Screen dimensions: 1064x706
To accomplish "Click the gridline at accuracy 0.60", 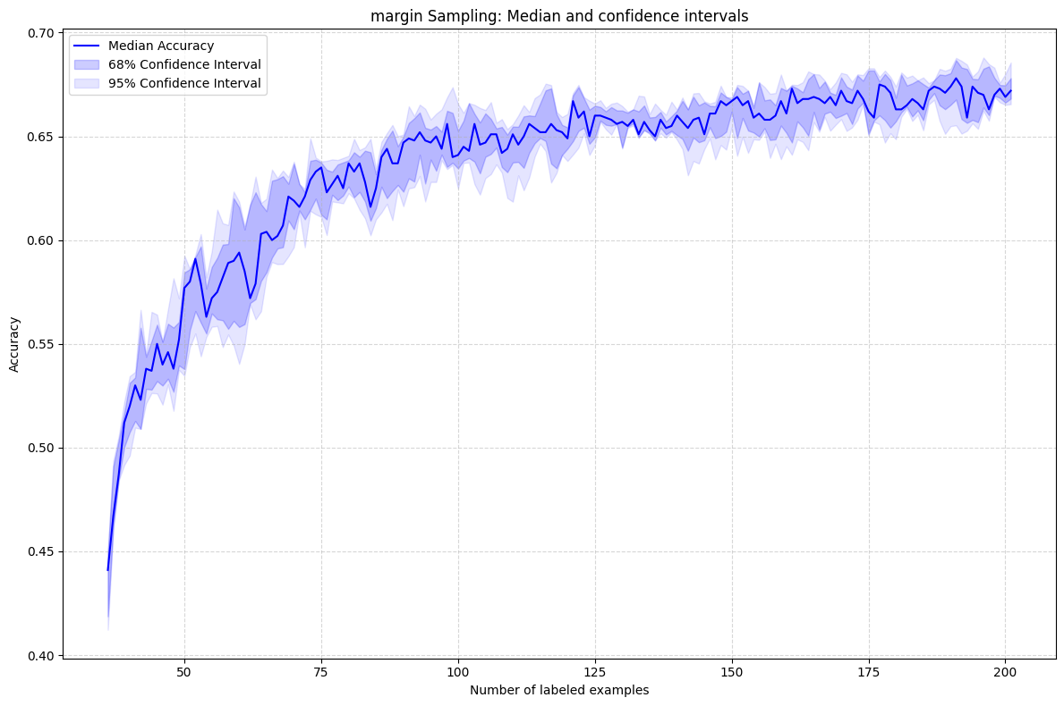I will 626,240.
